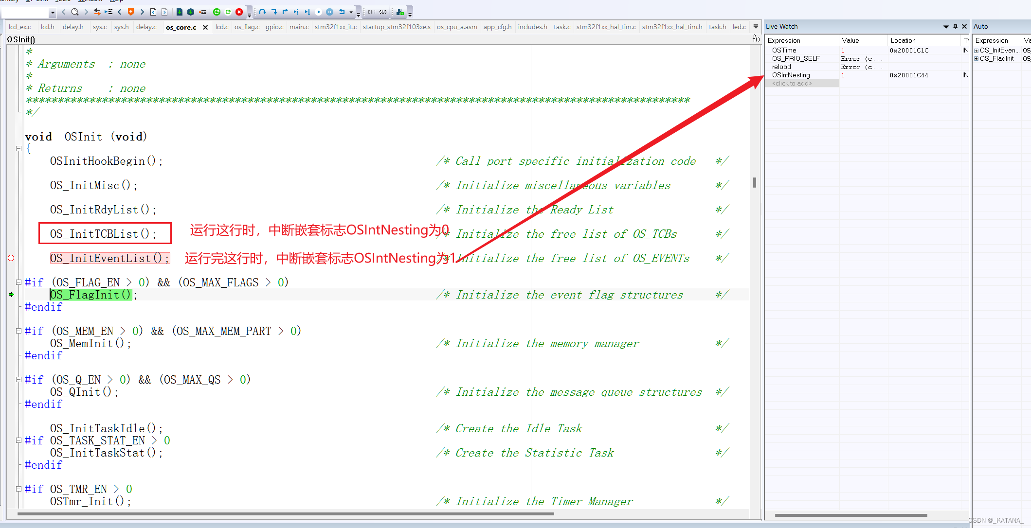This screenshot has height=528, width=1031.
Task: Toggle breakpoint marker beside OS_InitEventList line
Action: [11, 258]
